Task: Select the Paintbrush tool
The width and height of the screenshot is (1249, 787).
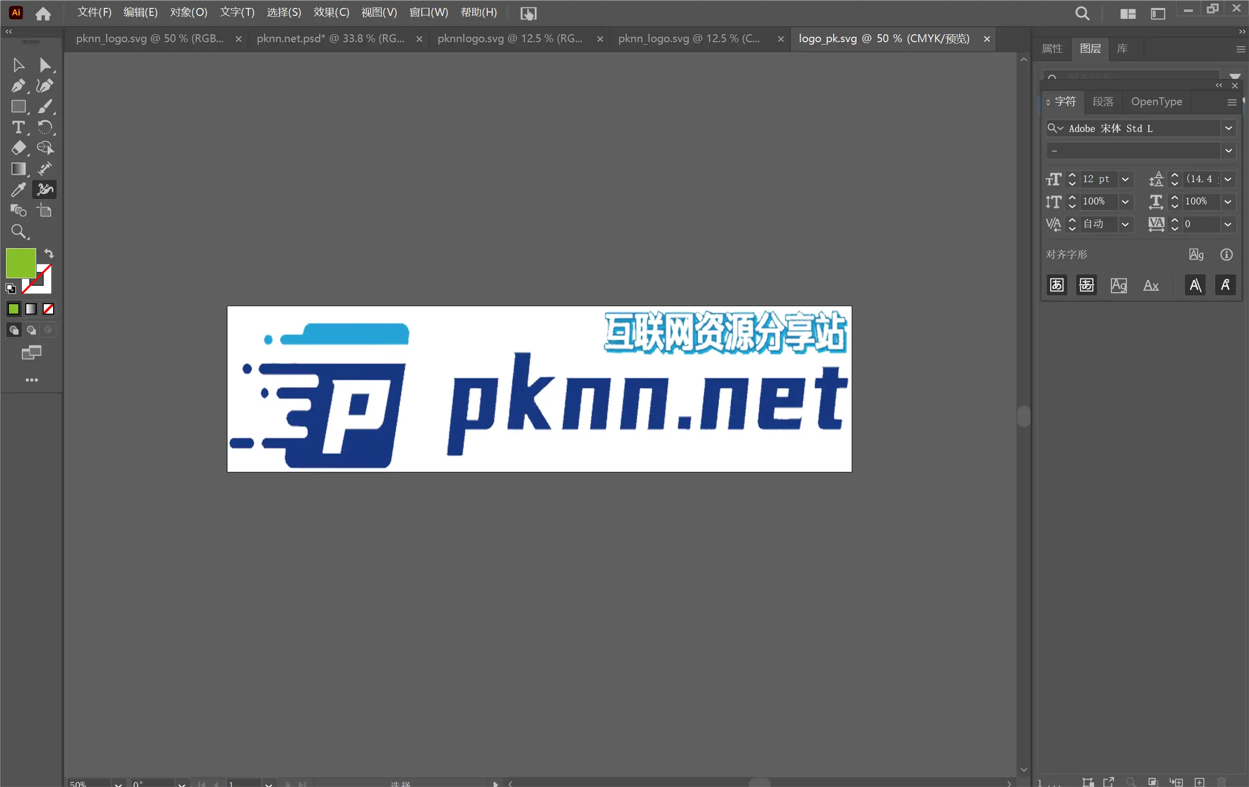Action: point(45,107)
